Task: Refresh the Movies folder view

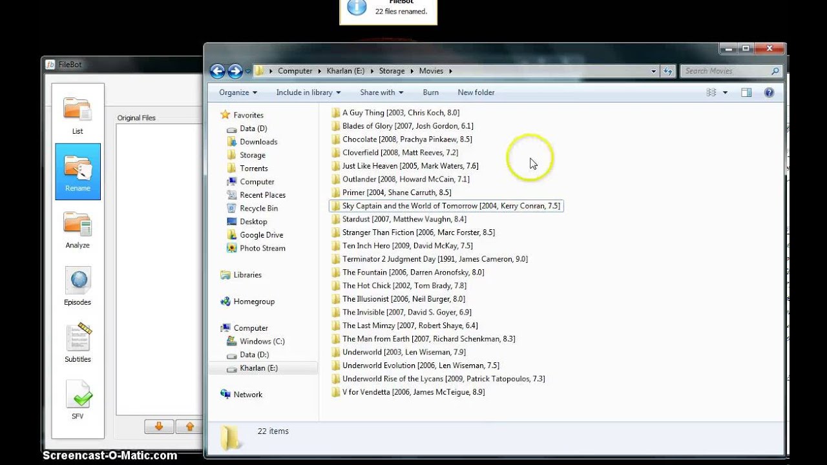Action: pos(668,71)
